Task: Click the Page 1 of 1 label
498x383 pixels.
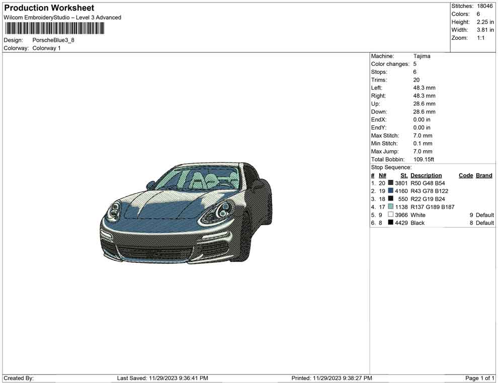Action: click(478, 378)
